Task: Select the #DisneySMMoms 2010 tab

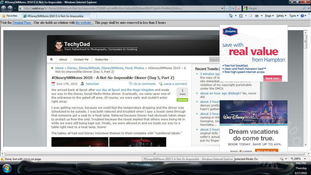Action: pos(56,16)
